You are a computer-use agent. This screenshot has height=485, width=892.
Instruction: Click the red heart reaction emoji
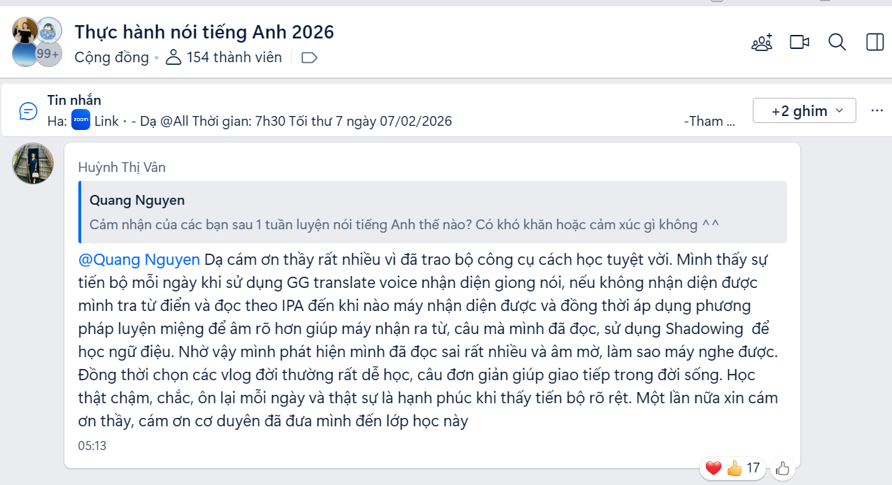714,468
